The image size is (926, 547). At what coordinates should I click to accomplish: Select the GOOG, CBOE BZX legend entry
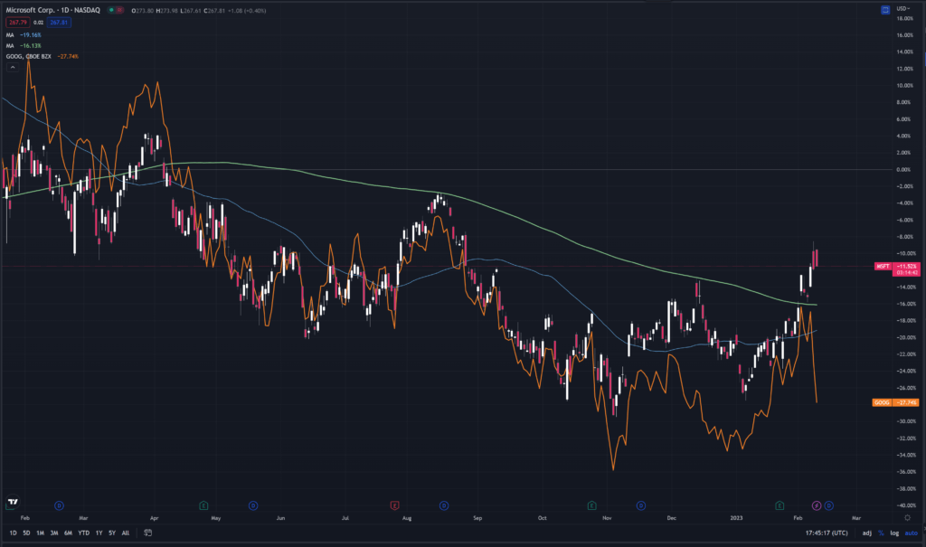42,56
